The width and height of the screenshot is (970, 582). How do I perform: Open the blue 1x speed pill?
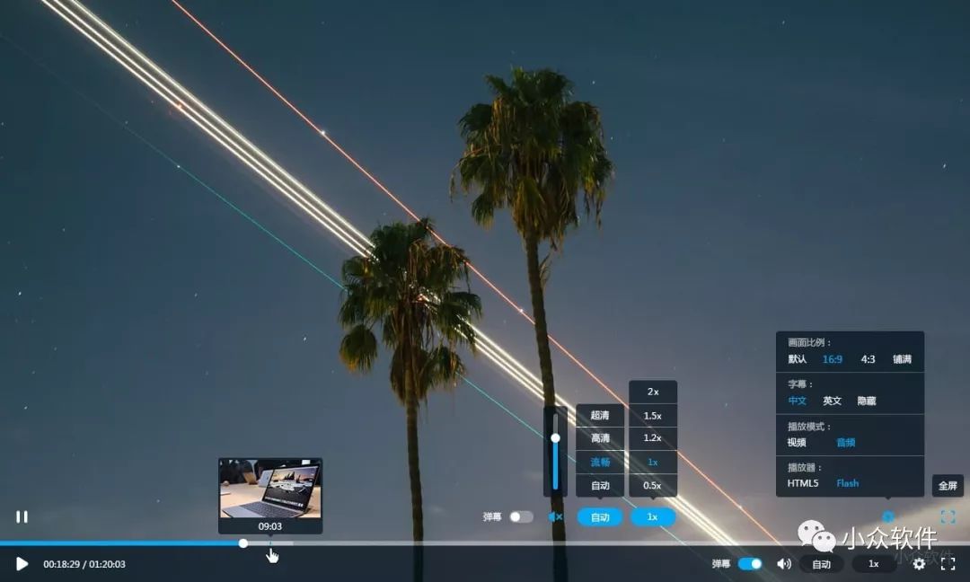[653, 516]
